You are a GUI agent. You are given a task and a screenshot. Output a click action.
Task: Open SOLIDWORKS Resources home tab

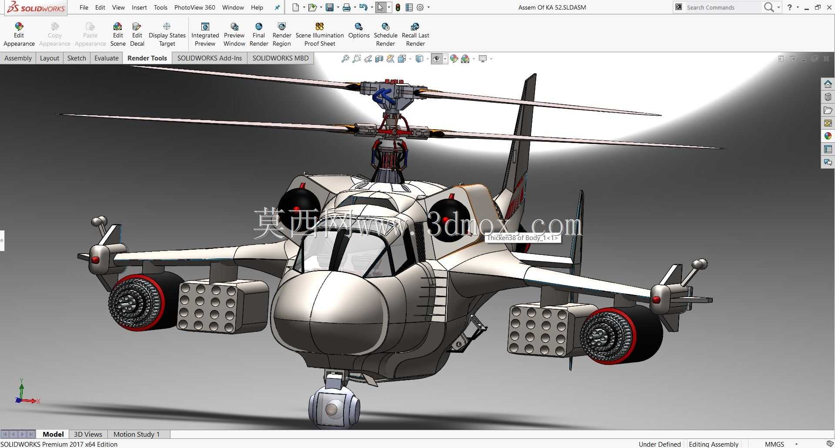click(x=828, y=84)
